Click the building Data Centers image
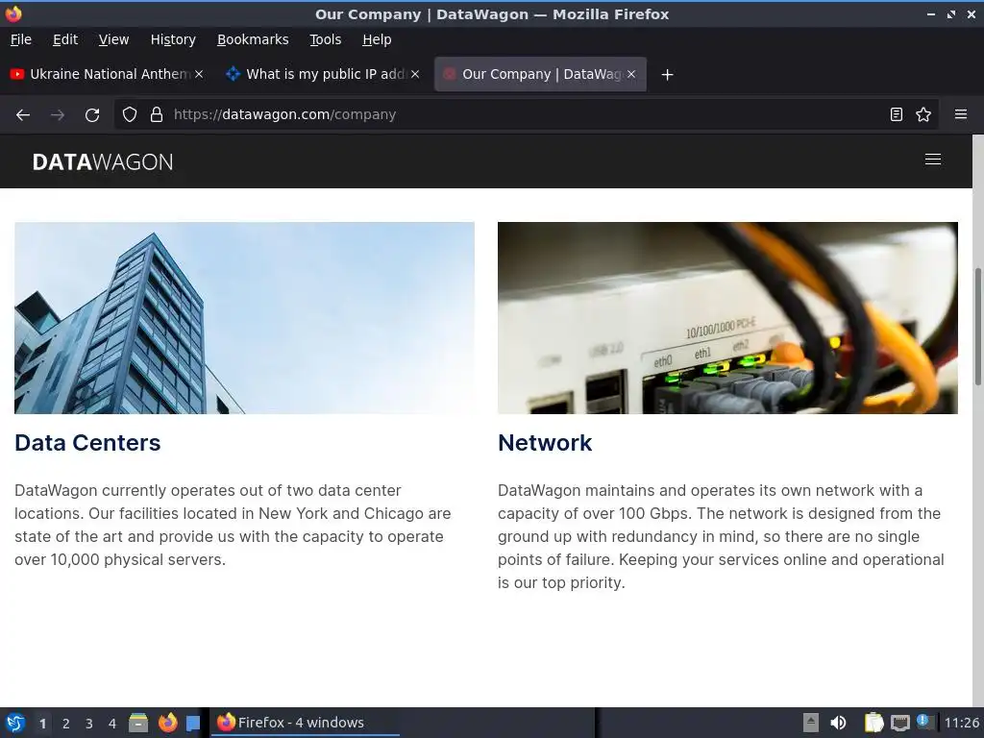 pos(244,317)
